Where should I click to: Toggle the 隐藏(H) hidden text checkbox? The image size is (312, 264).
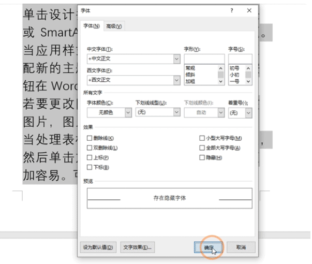[202, 157]
